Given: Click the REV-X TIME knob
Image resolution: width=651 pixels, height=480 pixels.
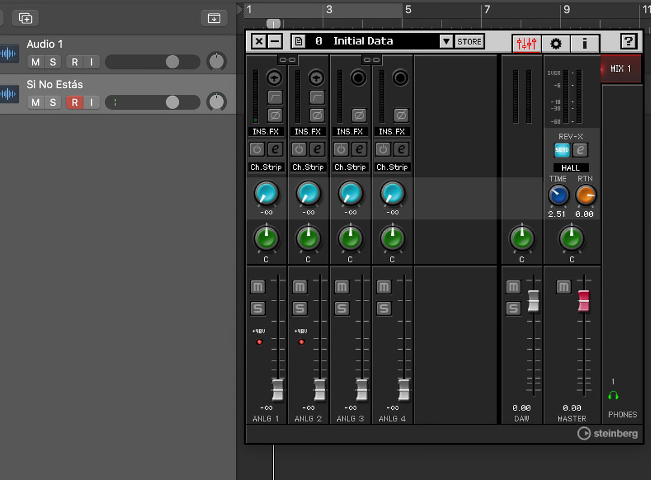Looking at the screenshot, I should 559,195.
